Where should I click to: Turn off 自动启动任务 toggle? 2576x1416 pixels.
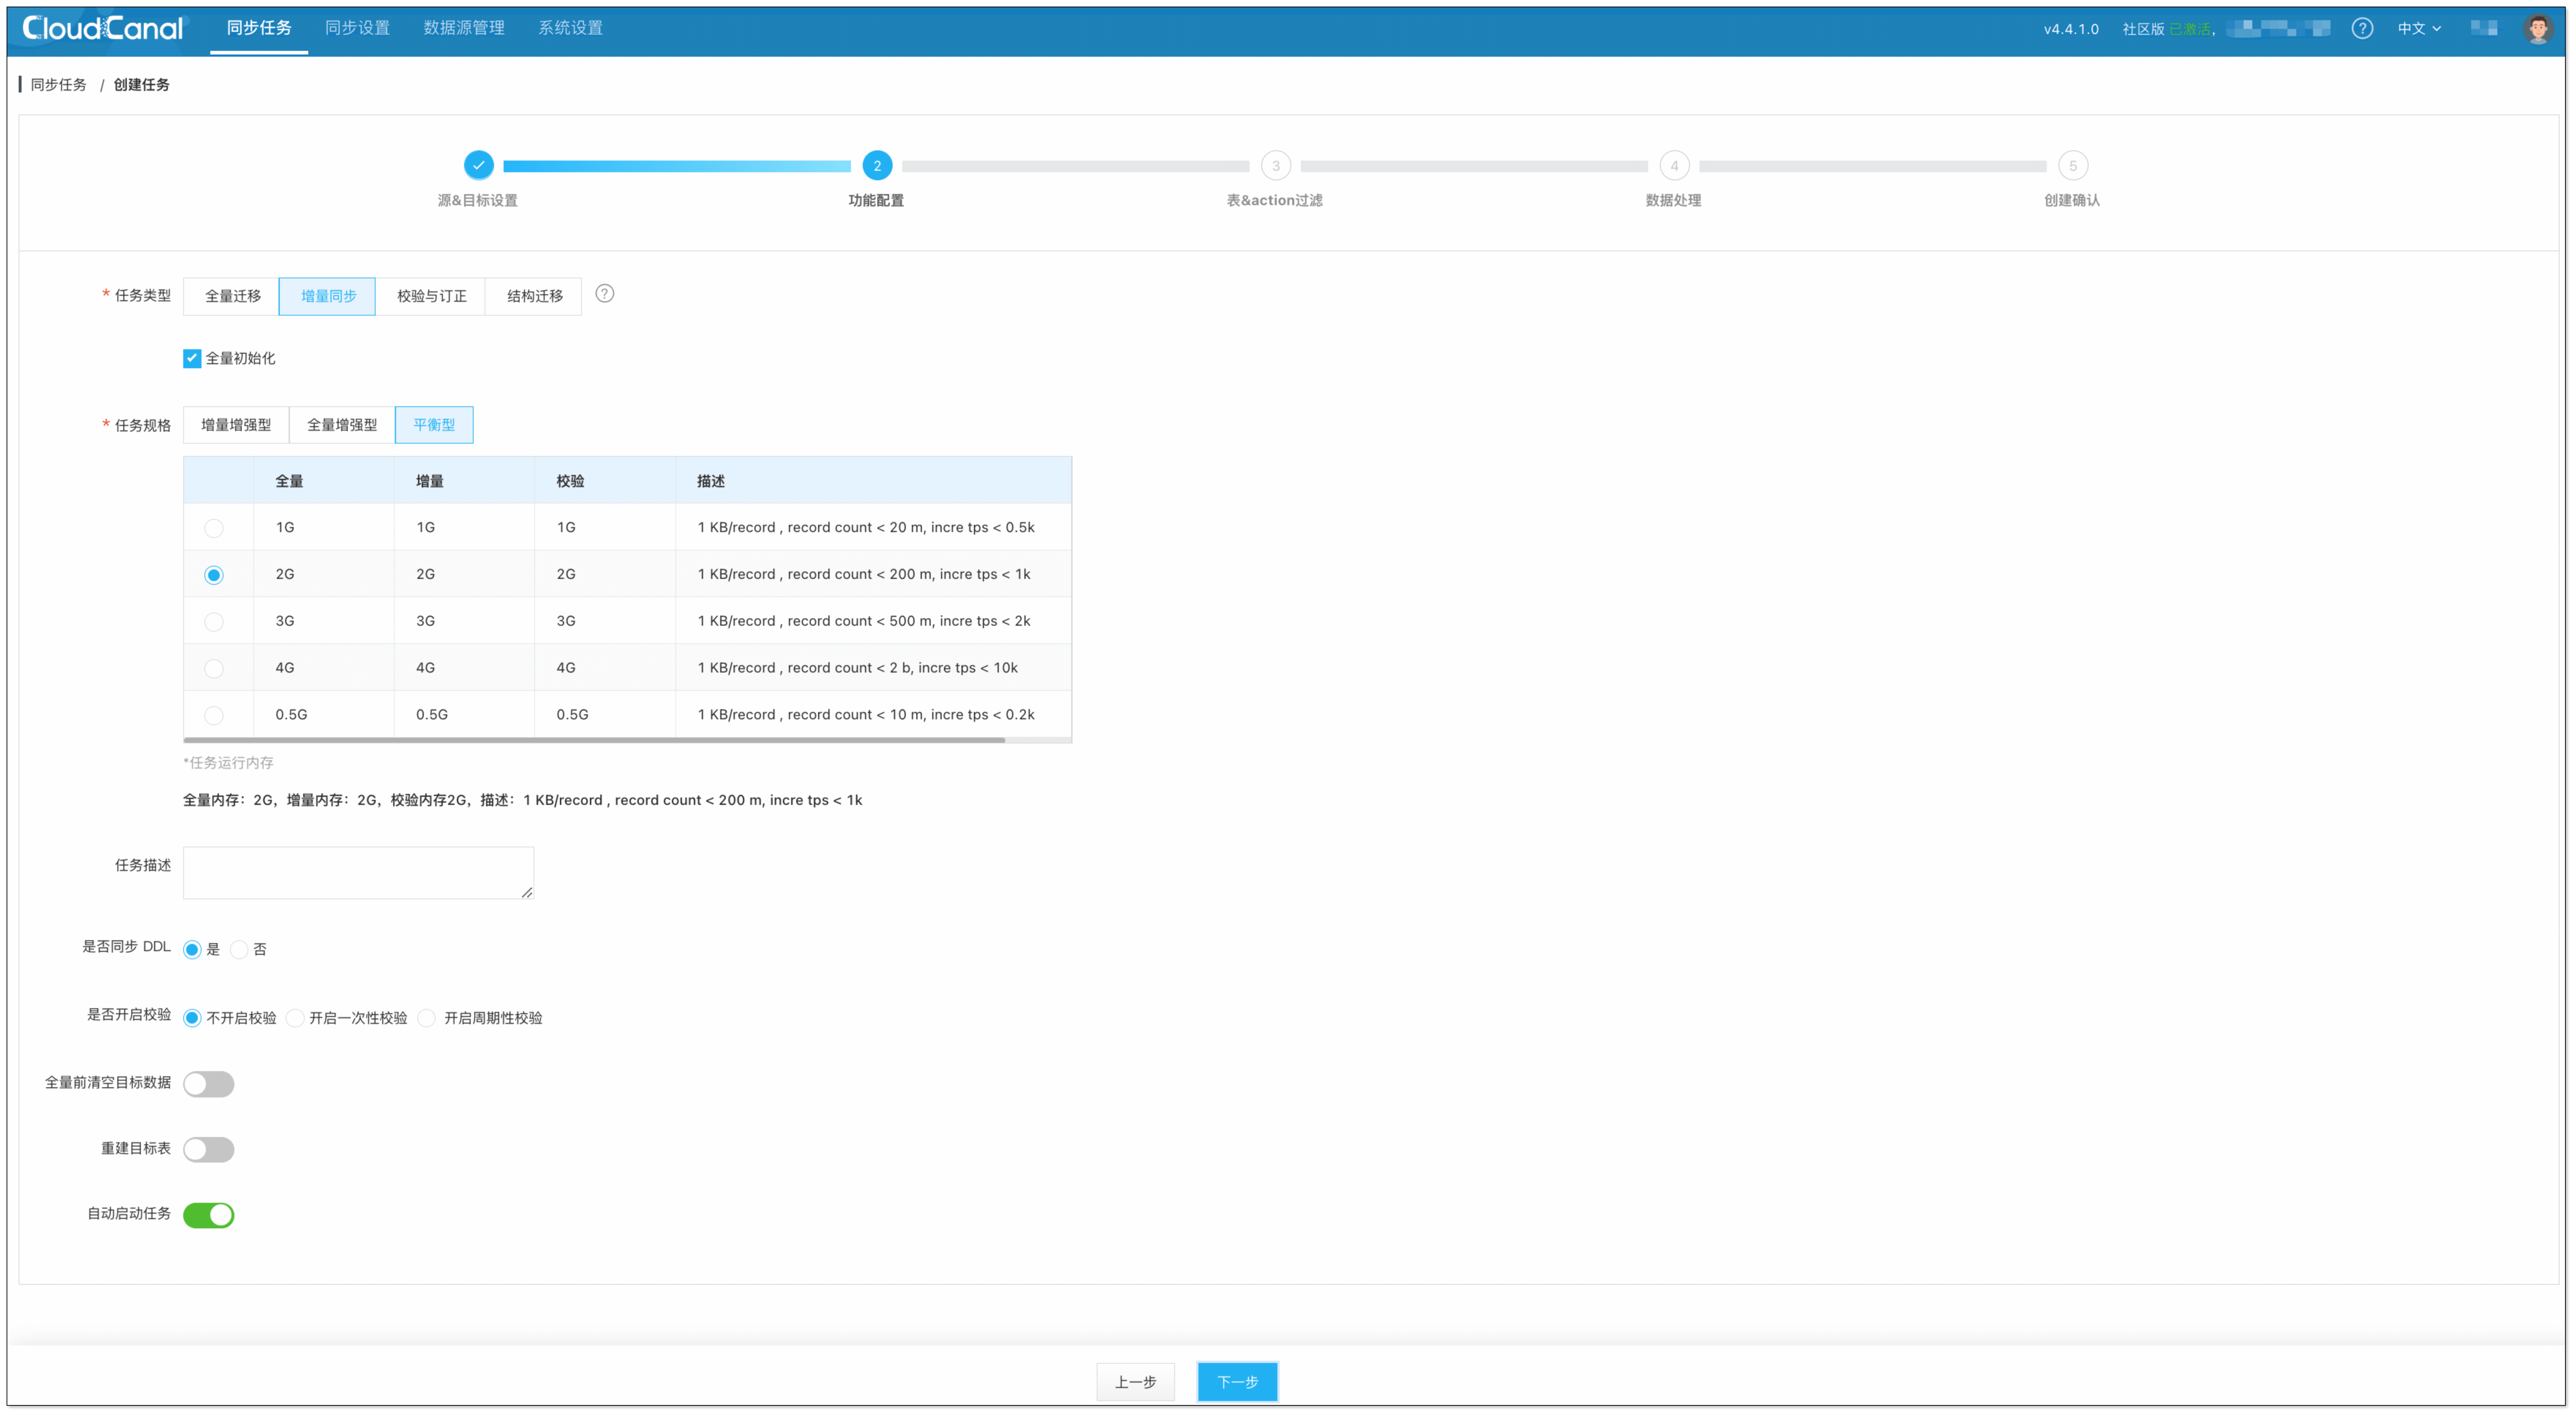(208, 1215)
